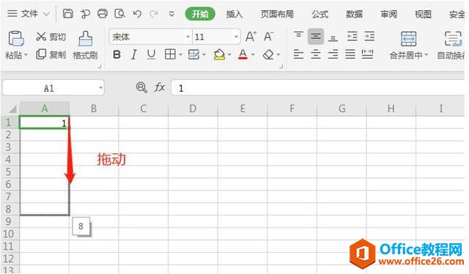Viewport: 469px width, 274px height.
Task: Expand fill color dropdown arrow
Action: [229, 55]
